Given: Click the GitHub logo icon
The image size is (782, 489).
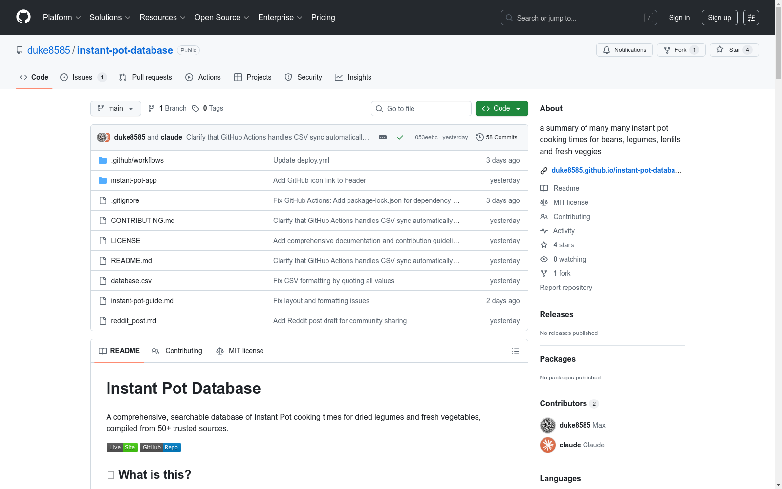Looking at the screenshot, I should [x=23, y=17].
